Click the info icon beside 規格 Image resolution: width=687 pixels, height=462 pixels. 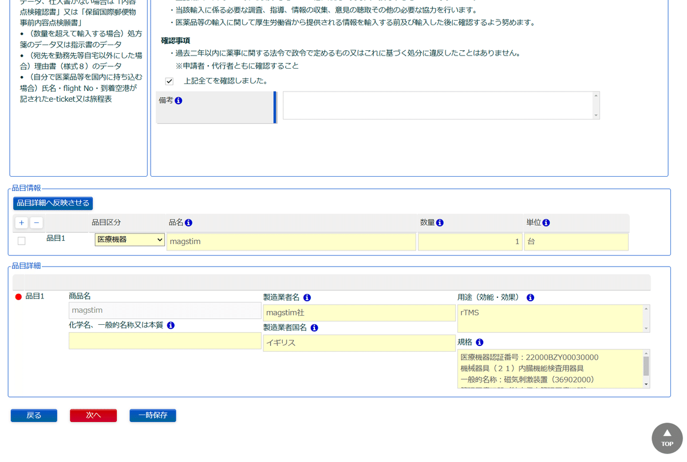click(x=480, y=342)
